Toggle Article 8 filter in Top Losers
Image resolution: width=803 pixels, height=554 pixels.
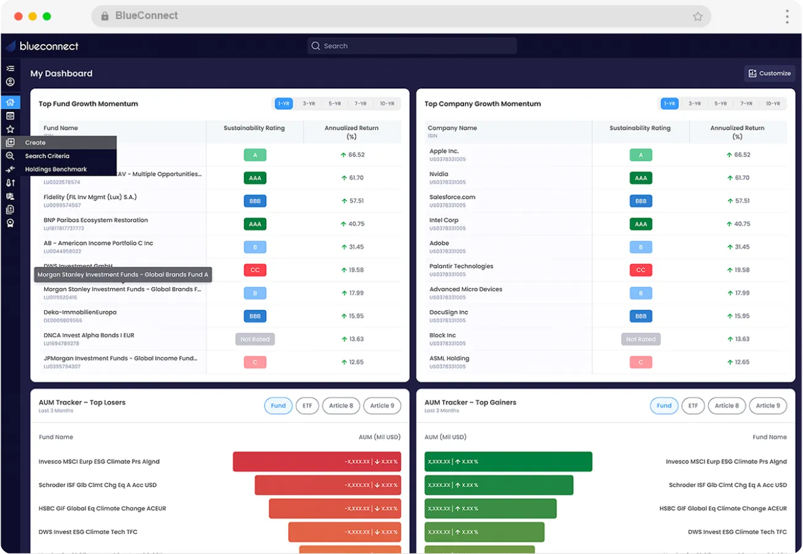coord(341,406)
